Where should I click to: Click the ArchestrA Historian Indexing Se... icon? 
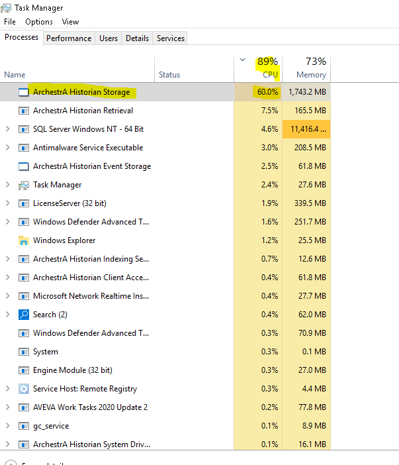pyautogui.click(x=23, y=259)
